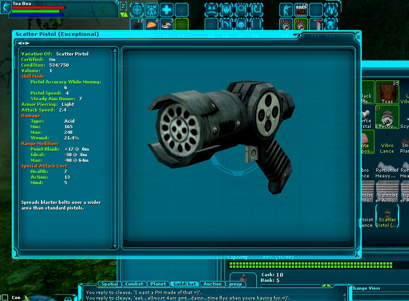Click the creature head toolbar icon

(x=331, y=24)
